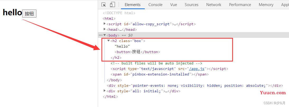Select the closing /body tag row

(x=114, y=80)
